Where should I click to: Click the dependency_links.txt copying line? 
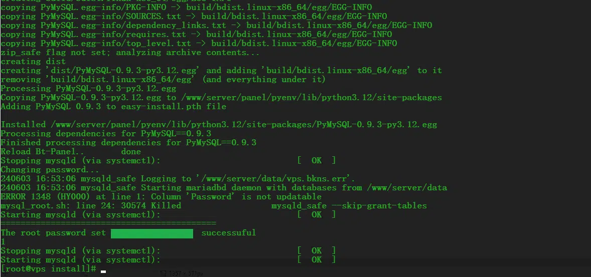[x=216, y=26]
